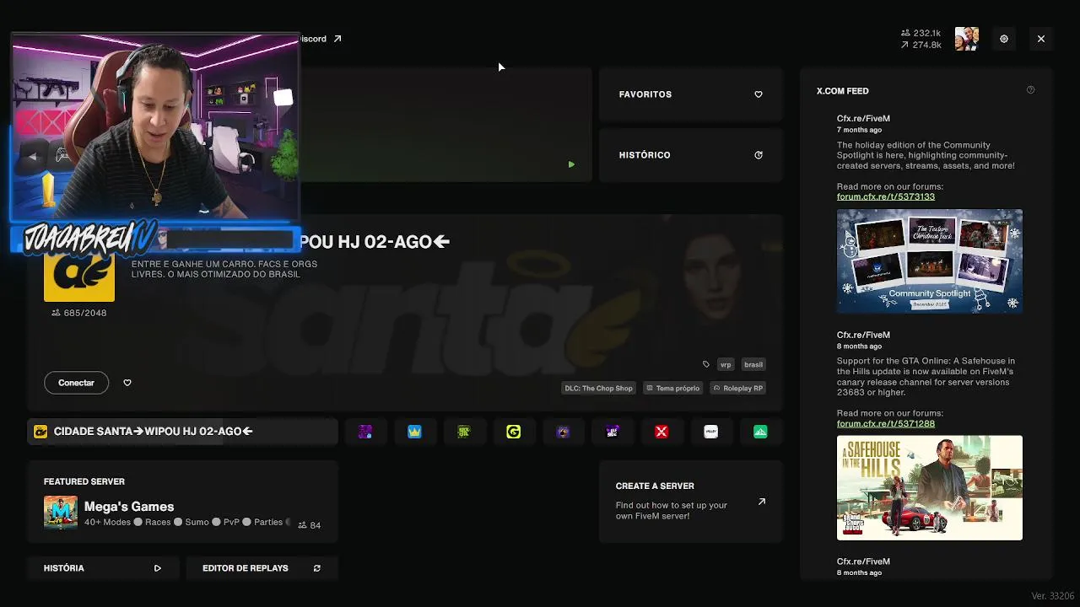Start the História story mode
Screen dimensions: 1080x607
click(x=102, y=568)
